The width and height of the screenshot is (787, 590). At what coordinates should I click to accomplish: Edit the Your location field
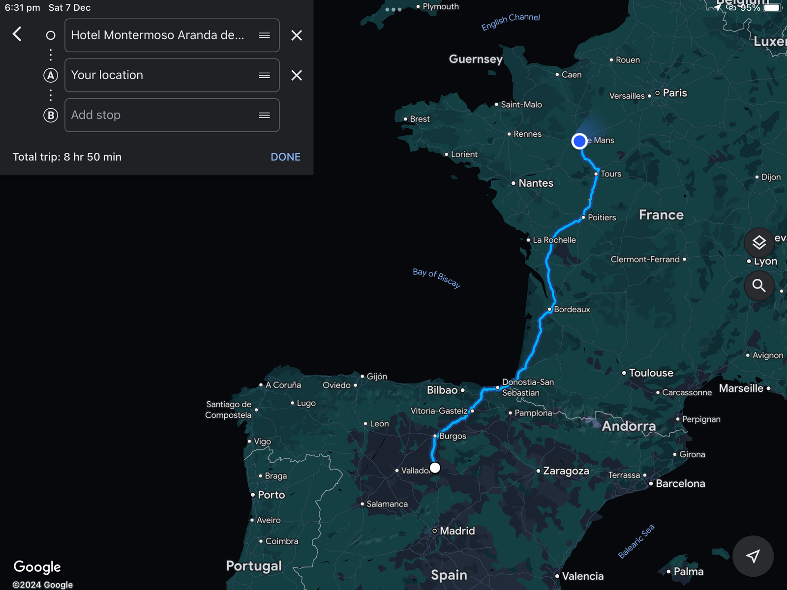172,75
